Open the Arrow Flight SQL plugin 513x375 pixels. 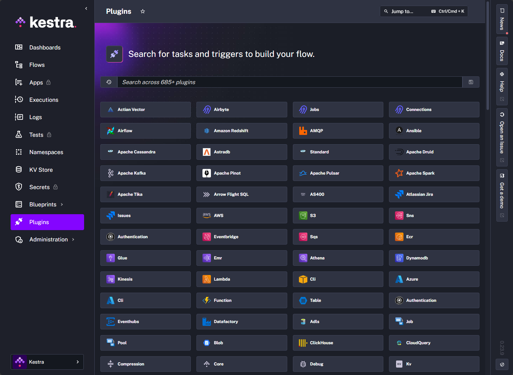242,194
